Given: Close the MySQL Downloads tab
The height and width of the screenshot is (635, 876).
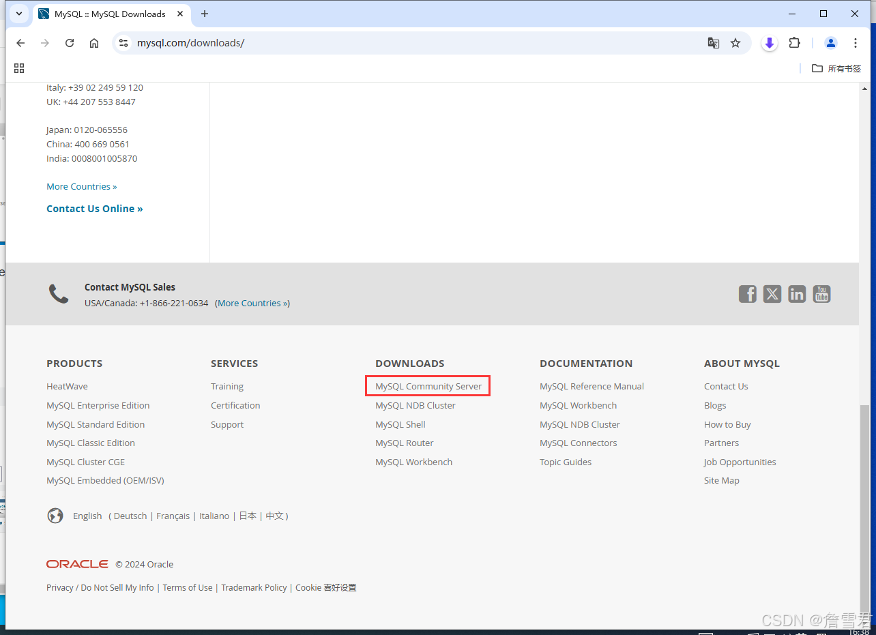Looking at the screenshot, I should [x=181, y=14].
